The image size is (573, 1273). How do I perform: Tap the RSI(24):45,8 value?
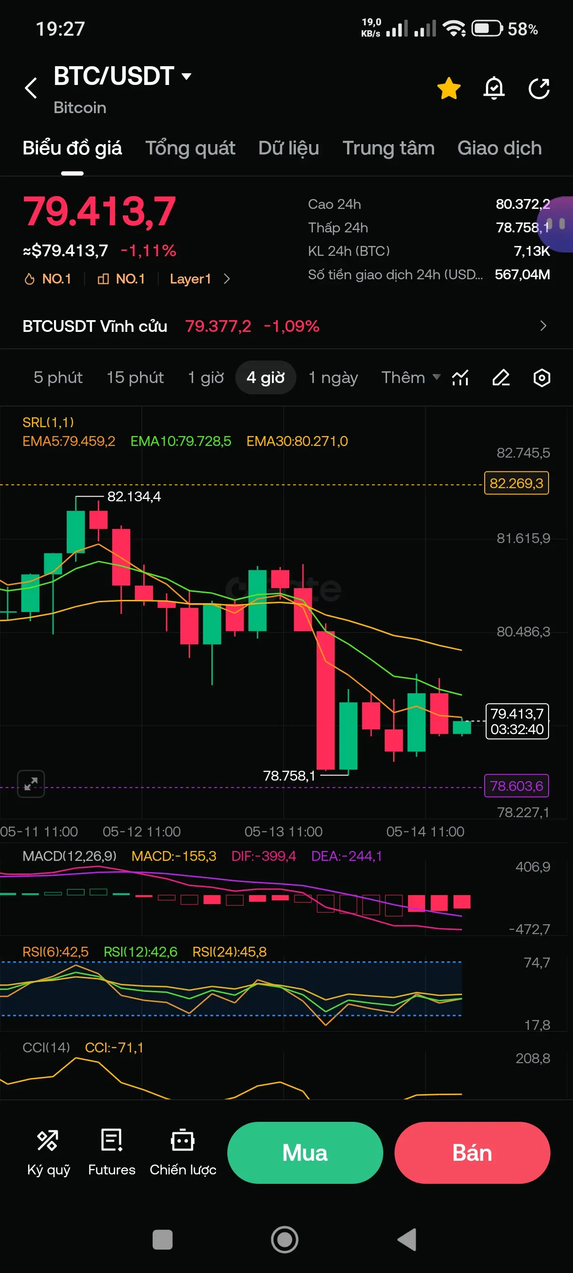pos(229,952)
